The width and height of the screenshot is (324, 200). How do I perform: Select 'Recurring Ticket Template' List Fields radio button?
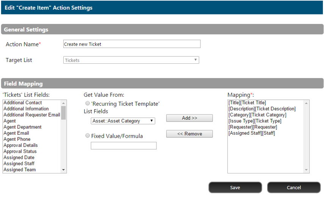tap(88, 103)
